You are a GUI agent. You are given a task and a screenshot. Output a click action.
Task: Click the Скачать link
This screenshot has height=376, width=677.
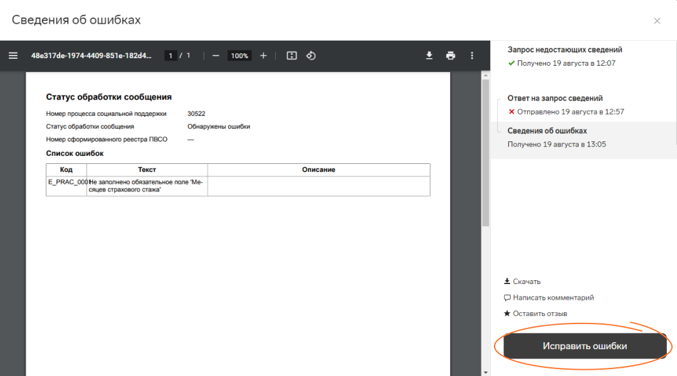tap(522, 282)
